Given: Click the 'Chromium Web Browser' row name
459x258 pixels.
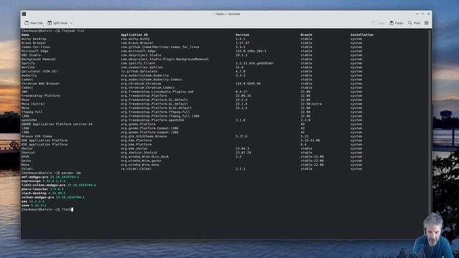Looking at the screenshot, I should tap(40, 84).
